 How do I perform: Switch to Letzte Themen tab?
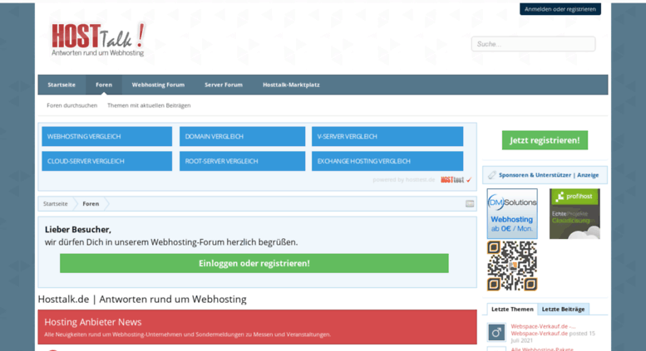pos(512,309)
